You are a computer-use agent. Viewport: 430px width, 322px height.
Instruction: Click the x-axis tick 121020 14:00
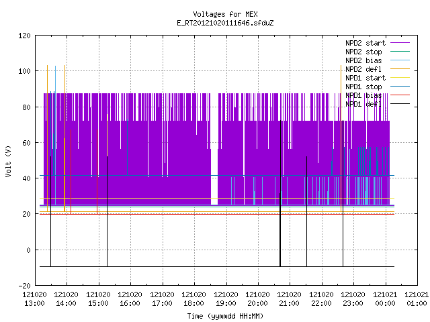[66, 299]
